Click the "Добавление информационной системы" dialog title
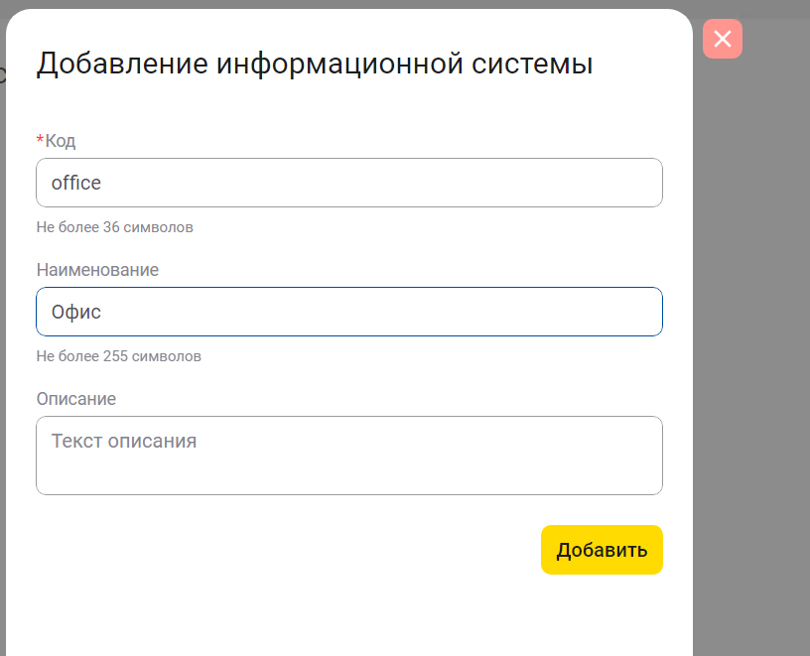Screen dimensions: 810x656 [x=315, y=64]
